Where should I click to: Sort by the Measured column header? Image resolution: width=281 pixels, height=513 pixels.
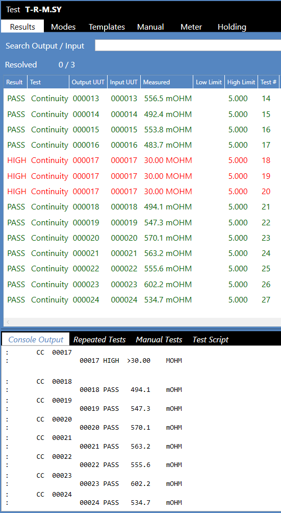[x=167, y=82]
